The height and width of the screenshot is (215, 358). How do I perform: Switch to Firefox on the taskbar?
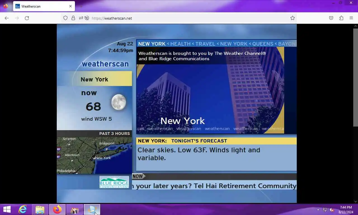pos(57,209)
